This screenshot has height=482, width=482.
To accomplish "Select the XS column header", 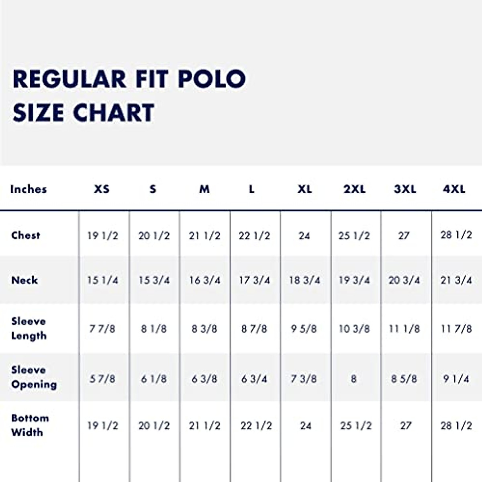I will point(102,189).
